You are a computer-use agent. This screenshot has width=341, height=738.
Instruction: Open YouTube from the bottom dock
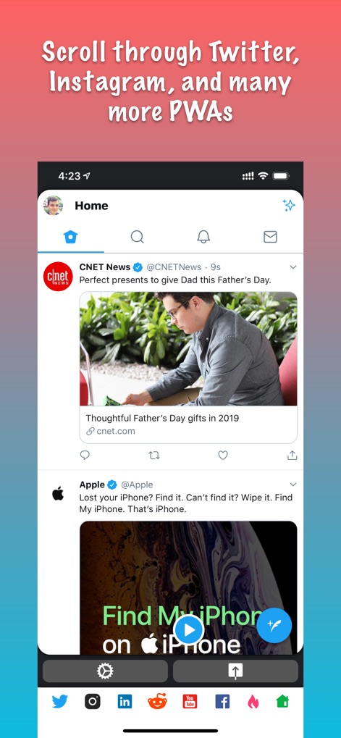tap(190, 702)
